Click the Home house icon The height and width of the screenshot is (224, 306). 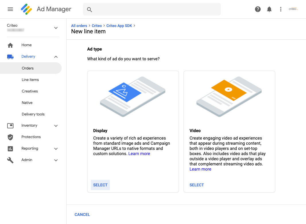click(10, 45)
